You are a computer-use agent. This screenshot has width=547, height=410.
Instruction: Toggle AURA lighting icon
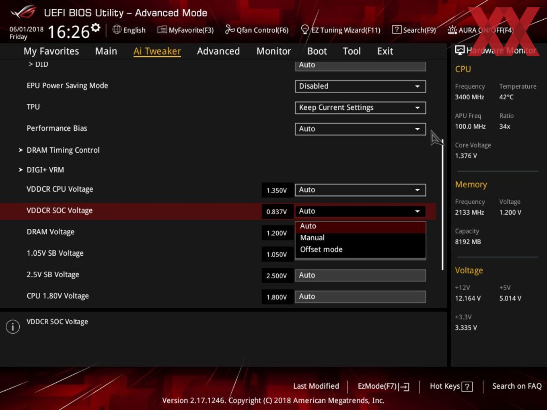(452, 30)
